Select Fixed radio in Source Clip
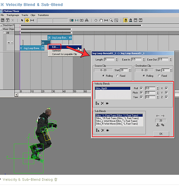Image resolution: width=179 pixels, height=188 pixels. [x=117, y=76]
